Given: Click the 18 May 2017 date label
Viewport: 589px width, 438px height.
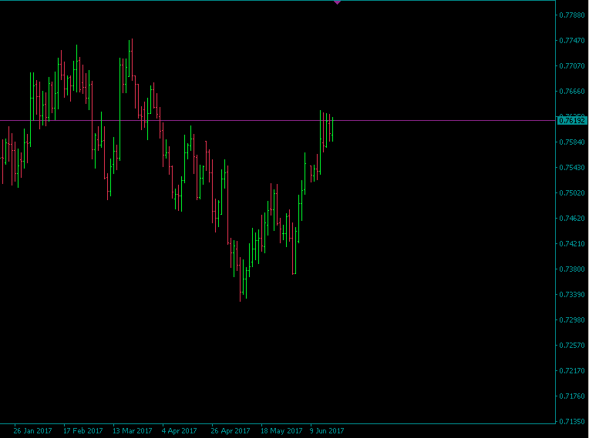Looking at the screenshot, I should (x=281, y=431).
